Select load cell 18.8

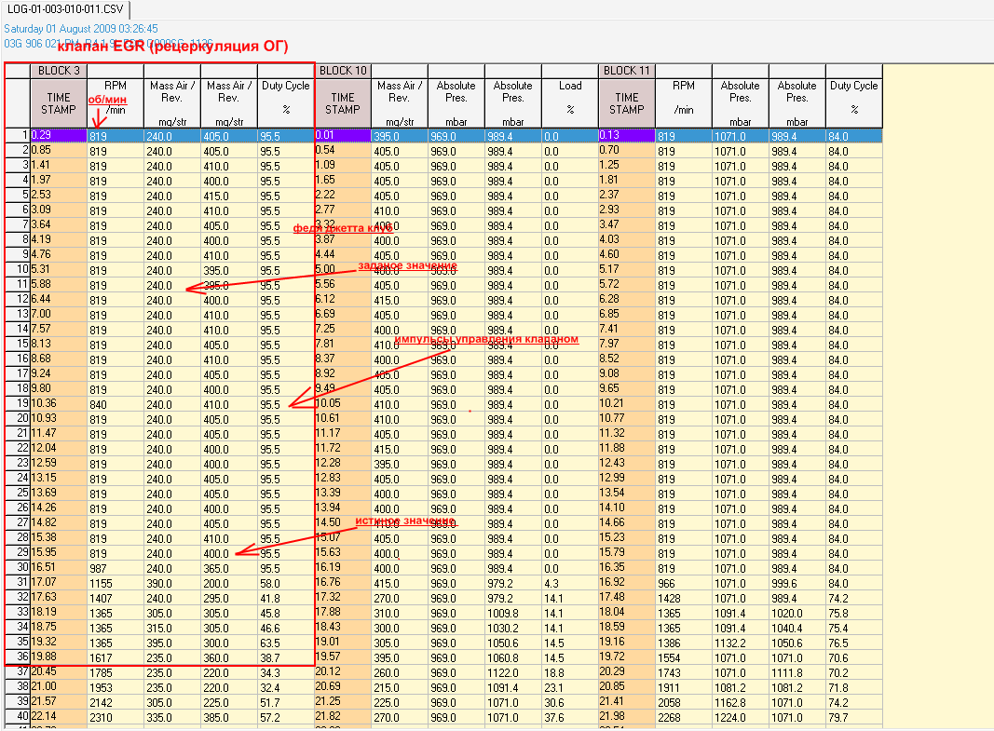[x=570, y=672]
